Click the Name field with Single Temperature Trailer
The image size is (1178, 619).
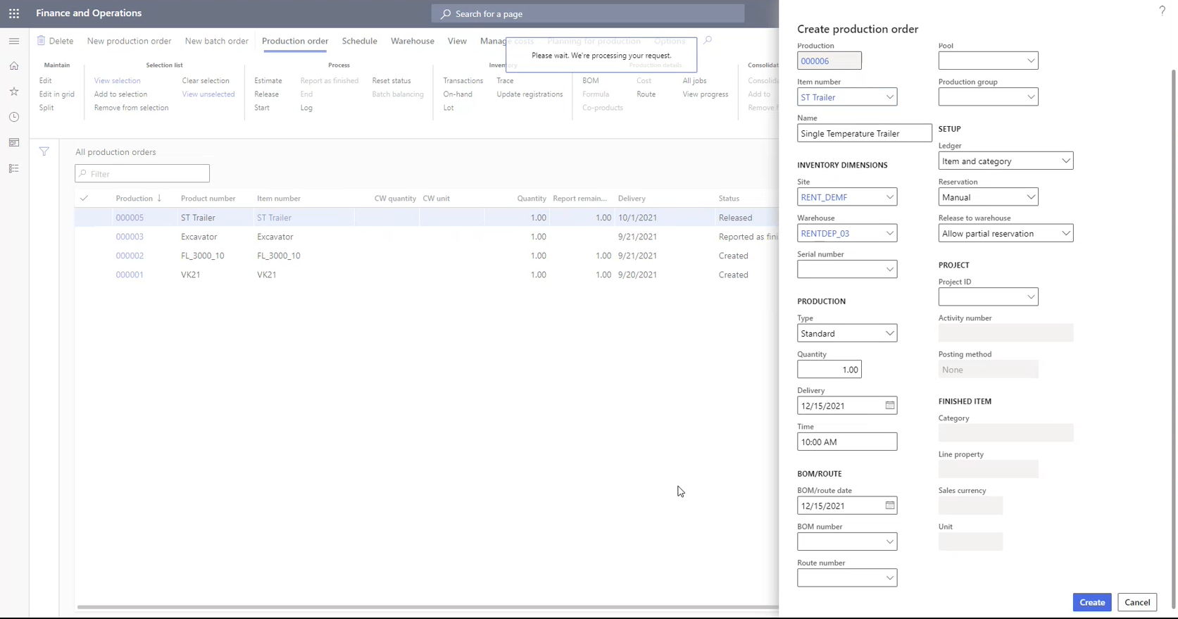click(865, 133)
